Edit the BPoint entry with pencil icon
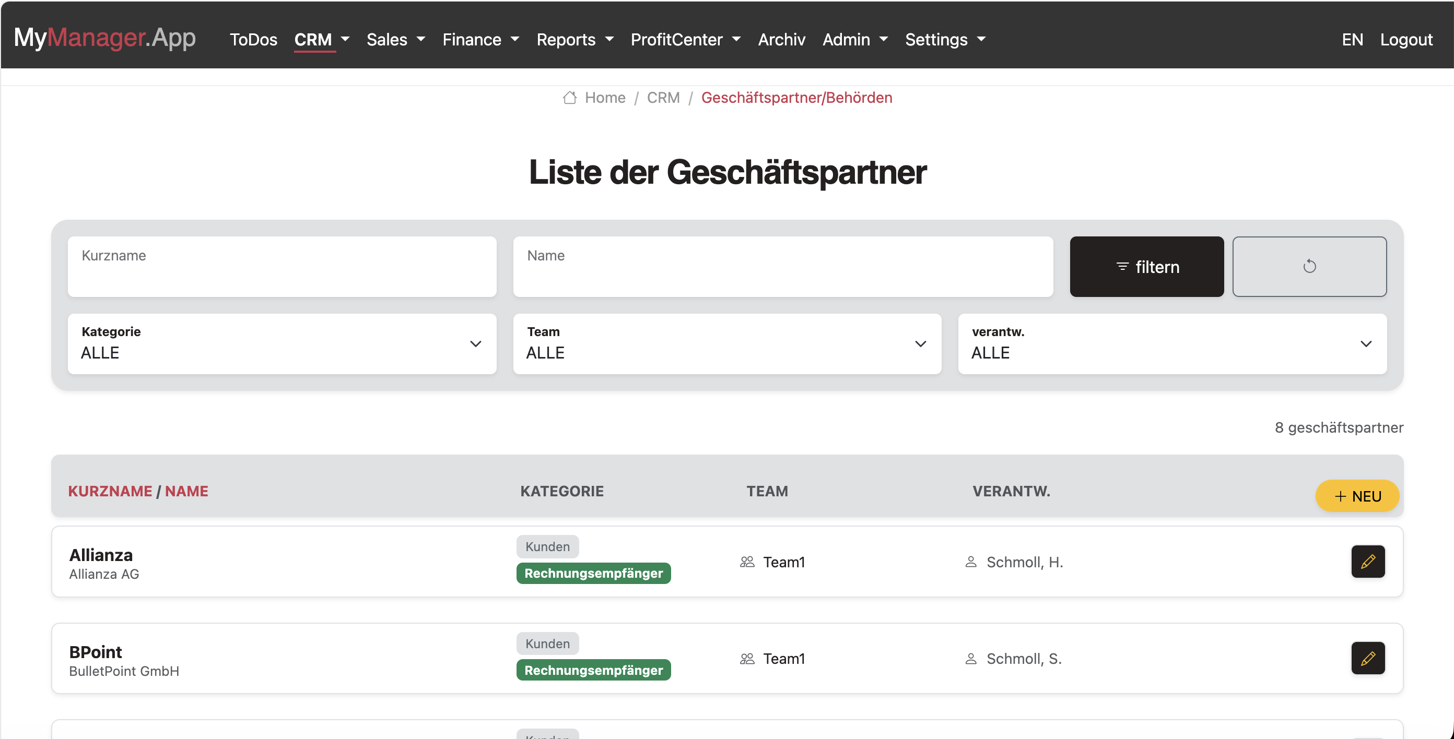Viewport: 1454px width, 739px height. point(1368,658)
